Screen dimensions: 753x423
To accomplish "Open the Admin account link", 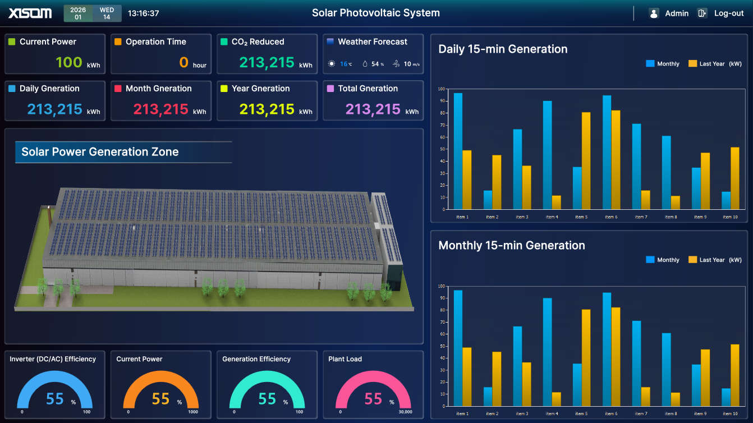I will [x=677, y=13].
